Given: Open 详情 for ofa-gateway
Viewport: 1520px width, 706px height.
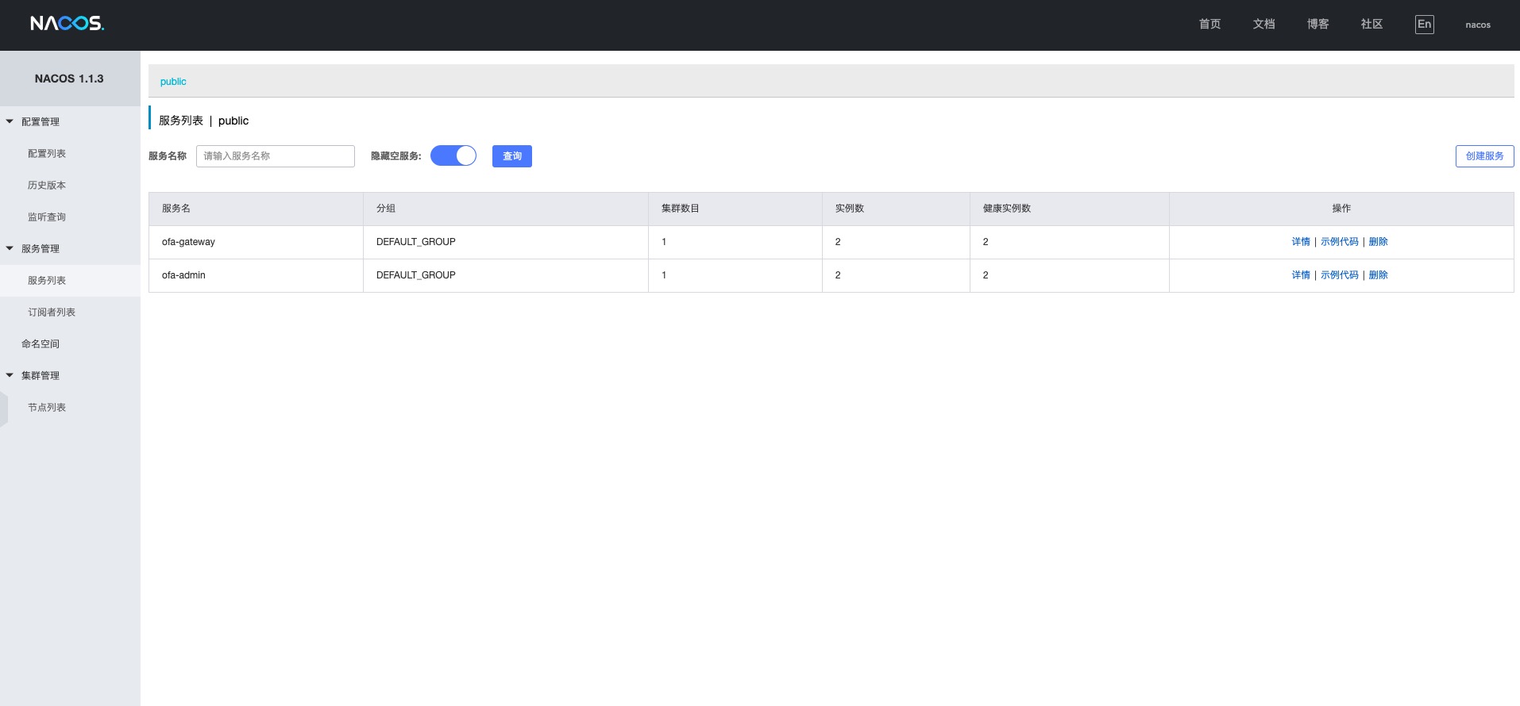Looking at the screenshot, I should tap(1301, 242).
